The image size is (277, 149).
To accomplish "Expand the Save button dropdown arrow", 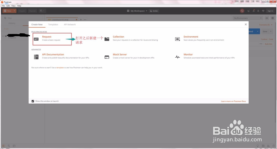I will click(x=271, y=31).
